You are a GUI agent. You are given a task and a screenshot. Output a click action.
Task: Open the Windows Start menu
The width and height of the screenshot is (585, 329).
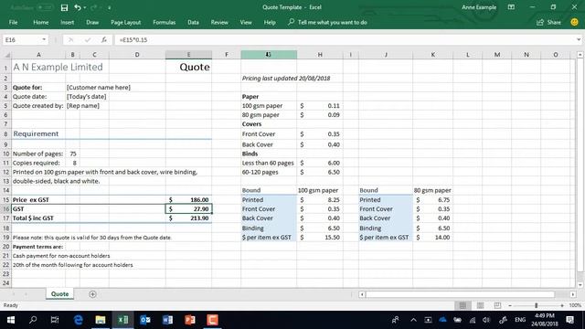click(11, 320)
